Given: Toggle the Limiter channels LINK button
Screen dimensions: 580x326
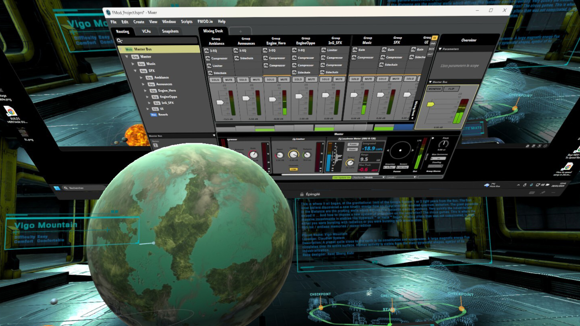Looking at the screenshot, I should (293, 169).
